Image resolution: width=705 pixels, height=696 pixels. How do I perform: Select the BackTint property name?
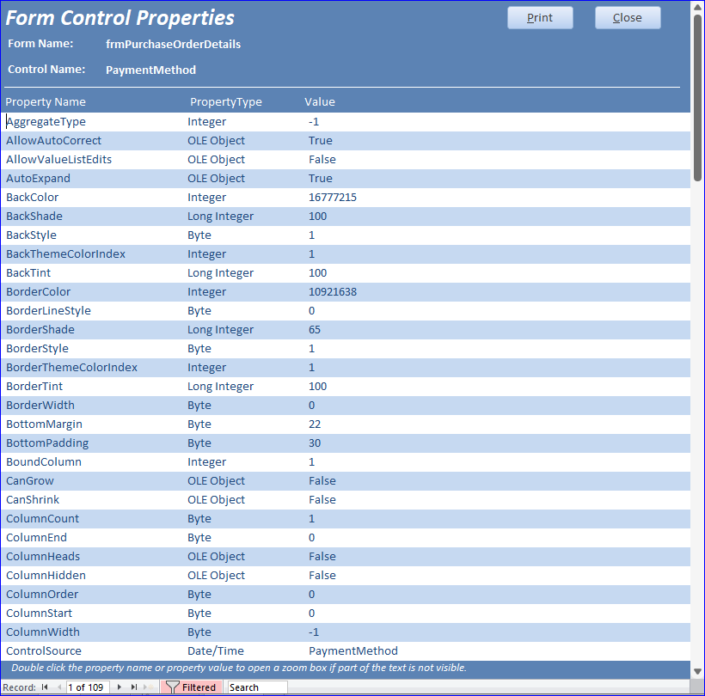tap(28, 272)
